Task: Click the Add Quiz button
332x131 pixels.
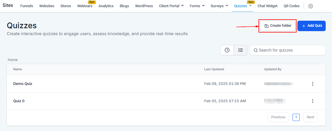Action: pyautogui.click(x=312, y=26)
